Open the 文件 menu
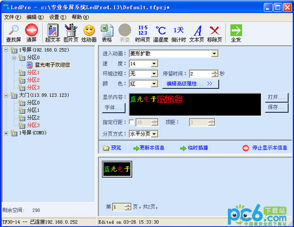 click(x=13, y=17)
